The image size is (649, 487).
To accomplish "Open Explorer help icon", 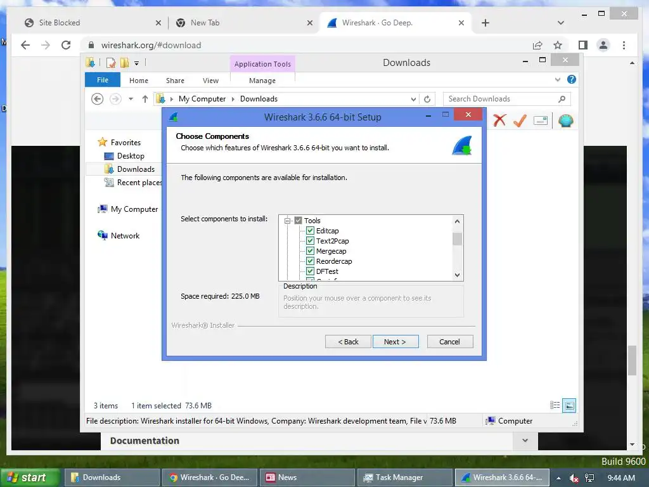I will tap(572, 79).
